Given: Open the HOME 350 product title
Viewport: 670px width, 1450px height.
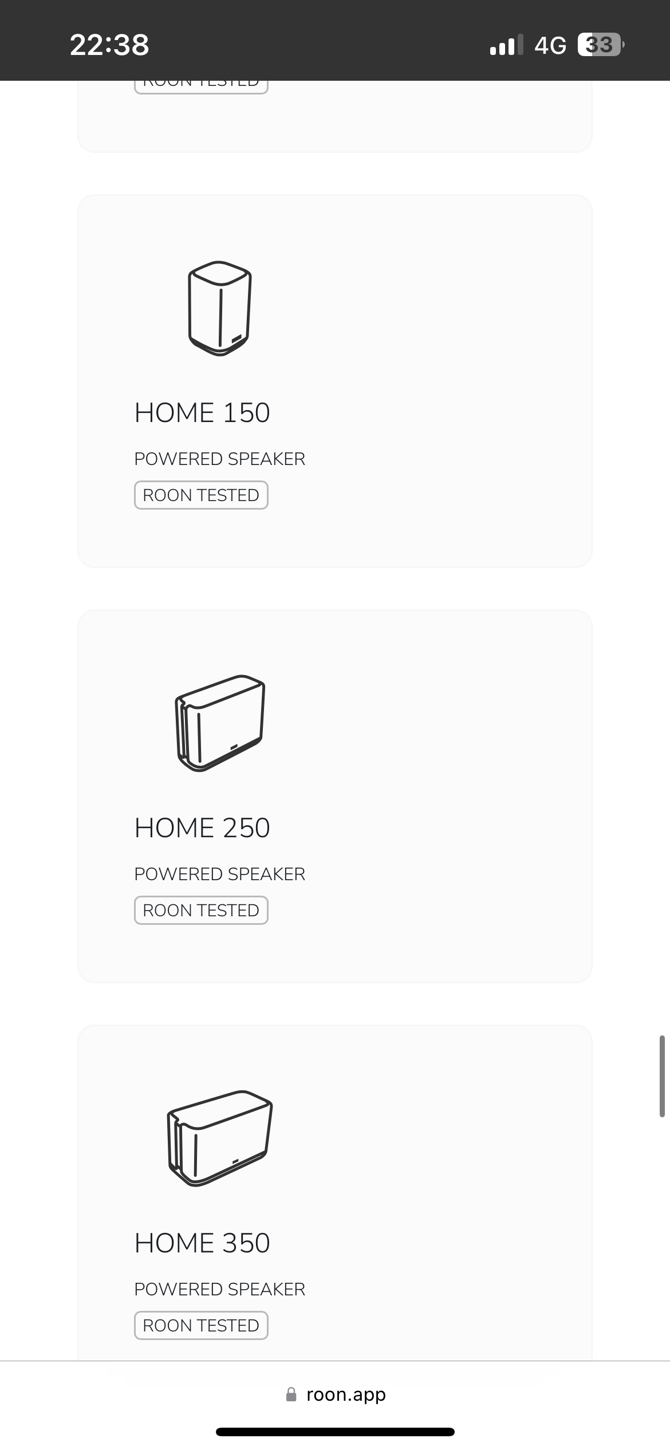Looking at the screenshot, I should click(202, 1243).
